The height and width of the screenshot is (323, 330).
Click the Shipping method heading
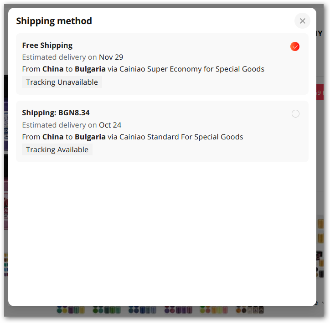(x=54, y=21)
